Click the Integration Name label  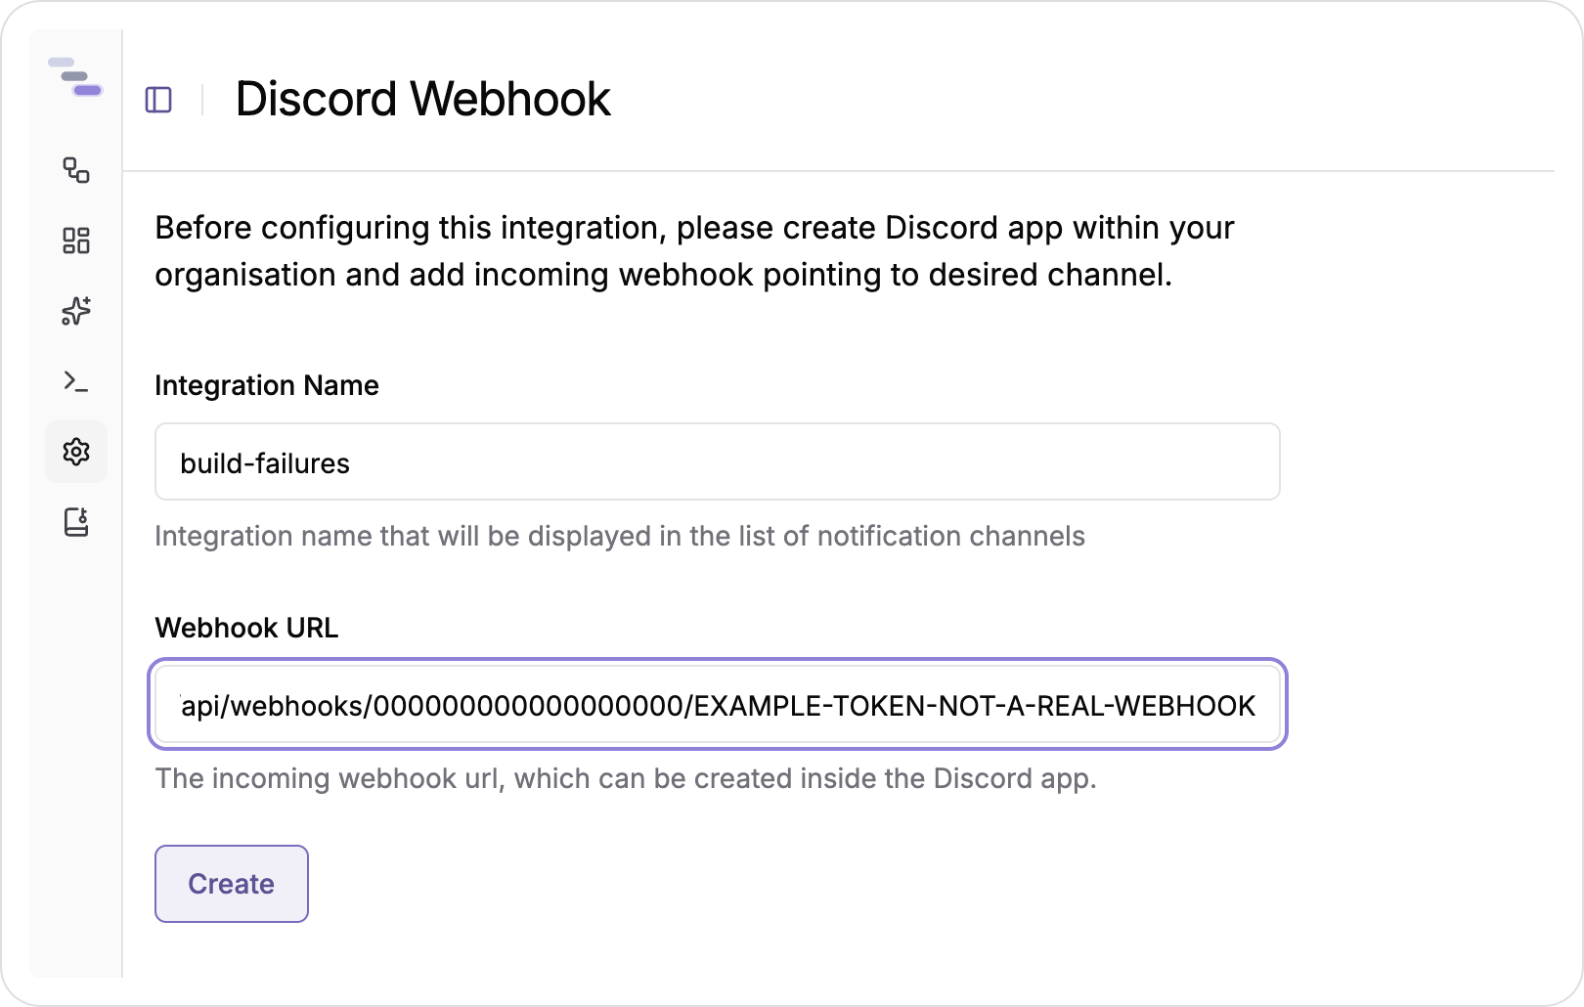[x=267, y=385]
